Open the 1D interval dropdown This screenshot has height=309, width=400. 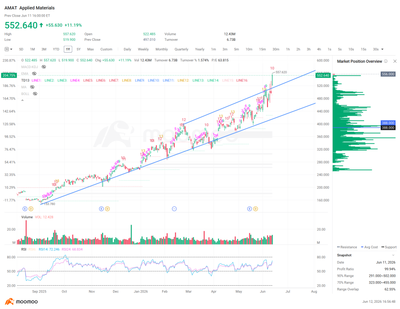(x=9, y=49)
